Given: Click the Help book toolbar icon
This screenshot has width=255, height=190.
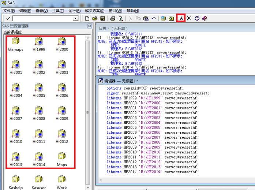Looking at the screenshot, I should pyautogui.click(x=205, y=18).
